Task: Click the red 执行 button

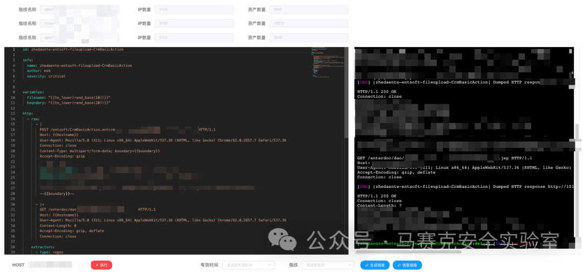Action: click(101, 265)
